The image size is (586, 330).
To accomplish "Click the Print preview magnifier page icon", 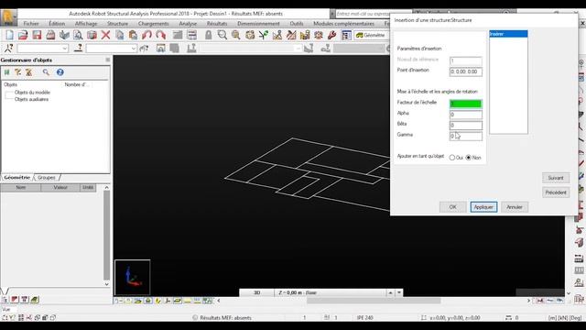I will (x=78, y=35).
